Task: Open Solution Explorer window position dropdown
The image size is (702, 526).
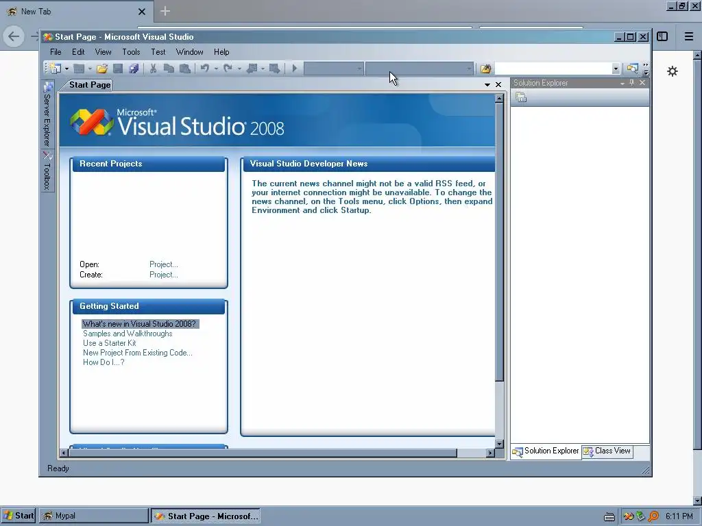Action: pos(622,83)
